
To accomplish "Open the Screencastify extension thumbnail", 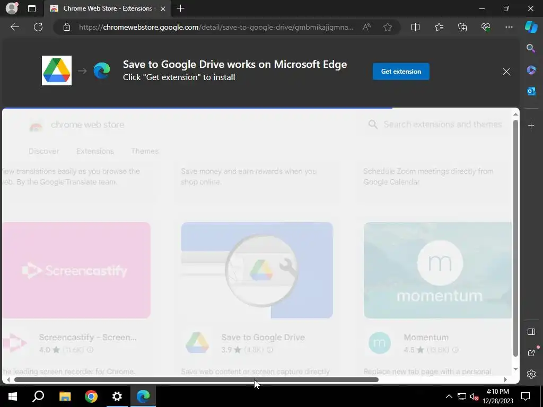I will pos(76,270).
